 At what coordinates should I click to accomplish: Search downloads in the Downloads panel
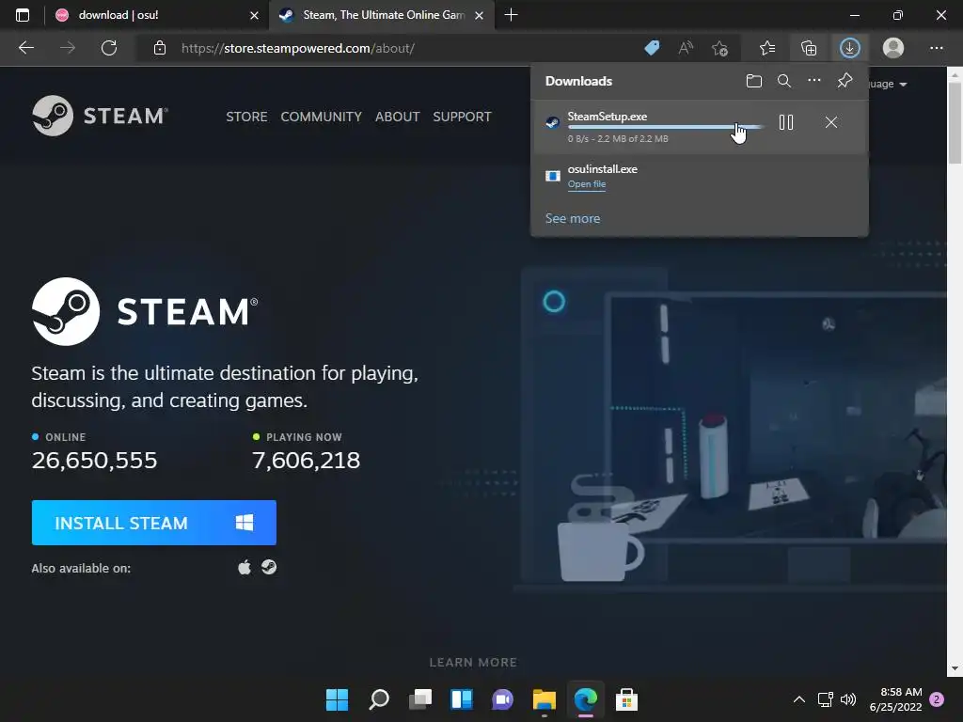784,81
